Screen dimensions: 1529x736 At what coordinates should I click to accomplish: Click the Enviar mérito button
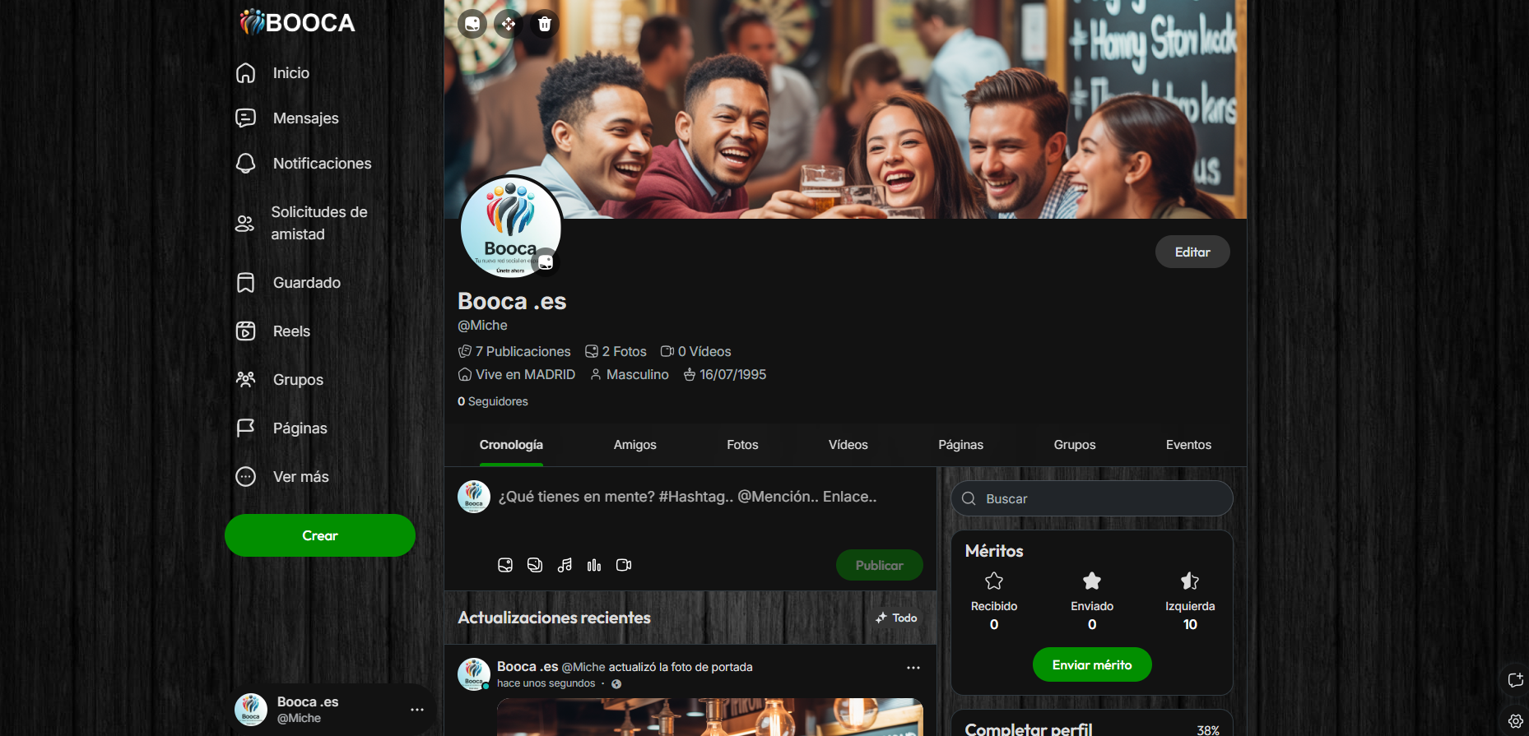(x=1092, y=664)
